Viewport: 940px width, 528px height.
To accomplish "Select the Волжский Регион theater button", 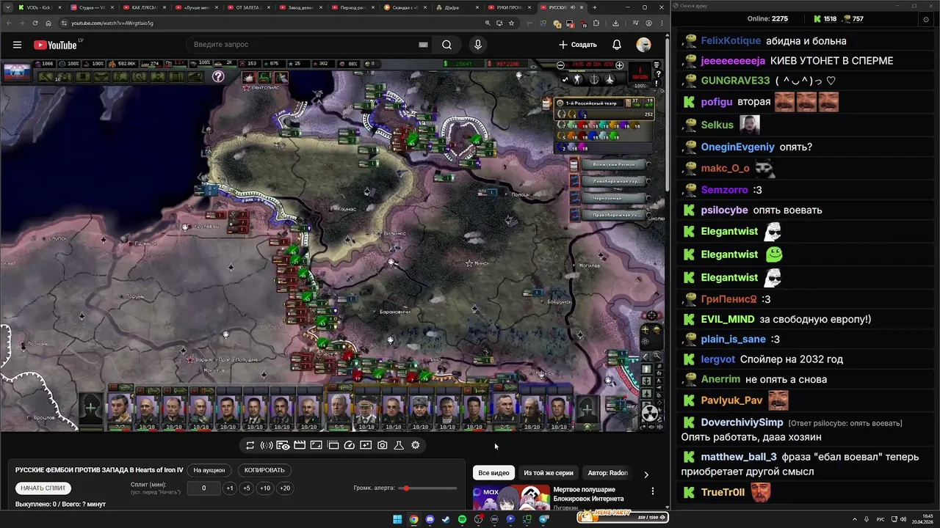I will (614, 164).
